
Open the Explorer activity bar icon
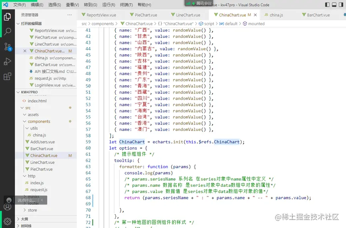[x=7, y=17]
